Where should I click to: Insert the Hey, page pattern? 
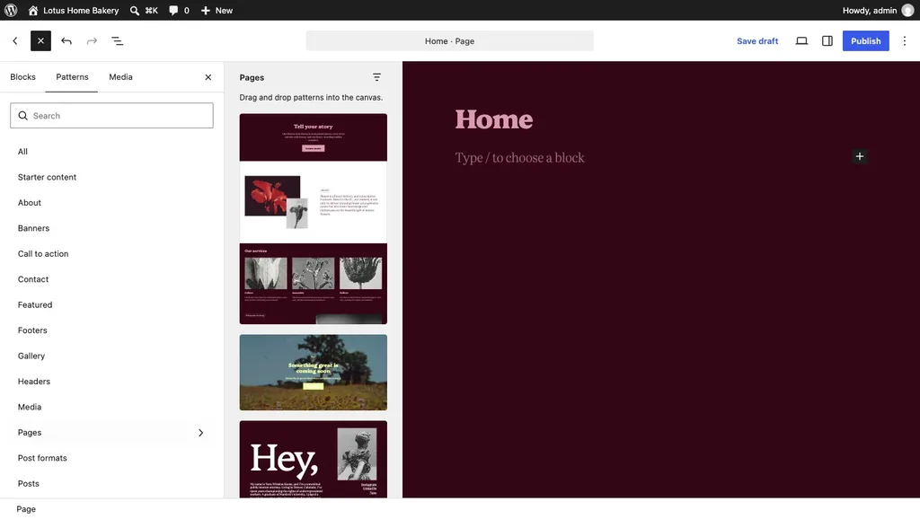tap(313, 459)
